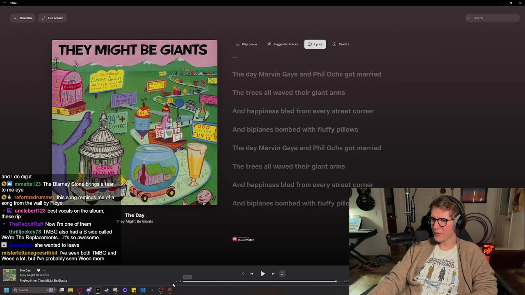Open more options for The Day track
525x295 pixels.
pos(44,270)
